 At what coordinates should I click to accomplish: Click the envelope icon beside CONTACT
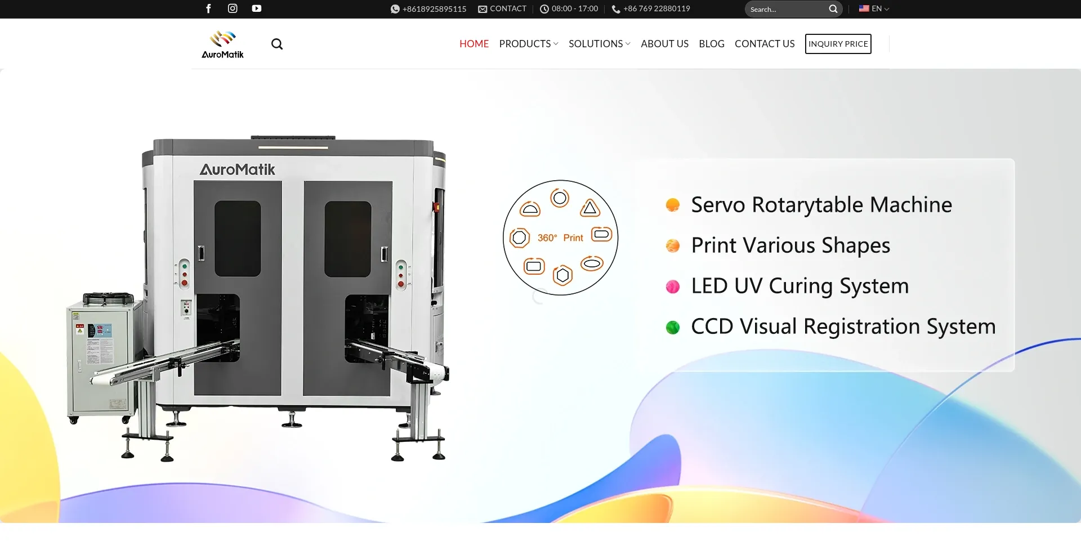(483, 9)
